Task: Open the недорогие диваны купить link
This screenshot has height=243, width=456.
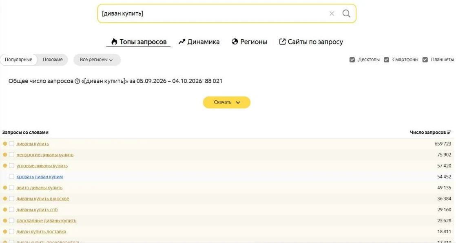Action: coord(45,155)
